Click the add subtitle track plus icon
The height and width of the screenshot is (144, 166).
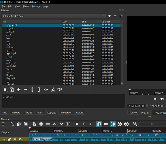coord(110,16)
